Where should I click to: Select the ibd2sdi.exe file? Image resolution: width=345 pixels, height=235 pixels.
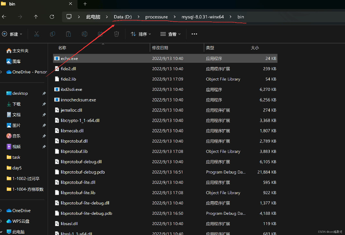(165, 89)
